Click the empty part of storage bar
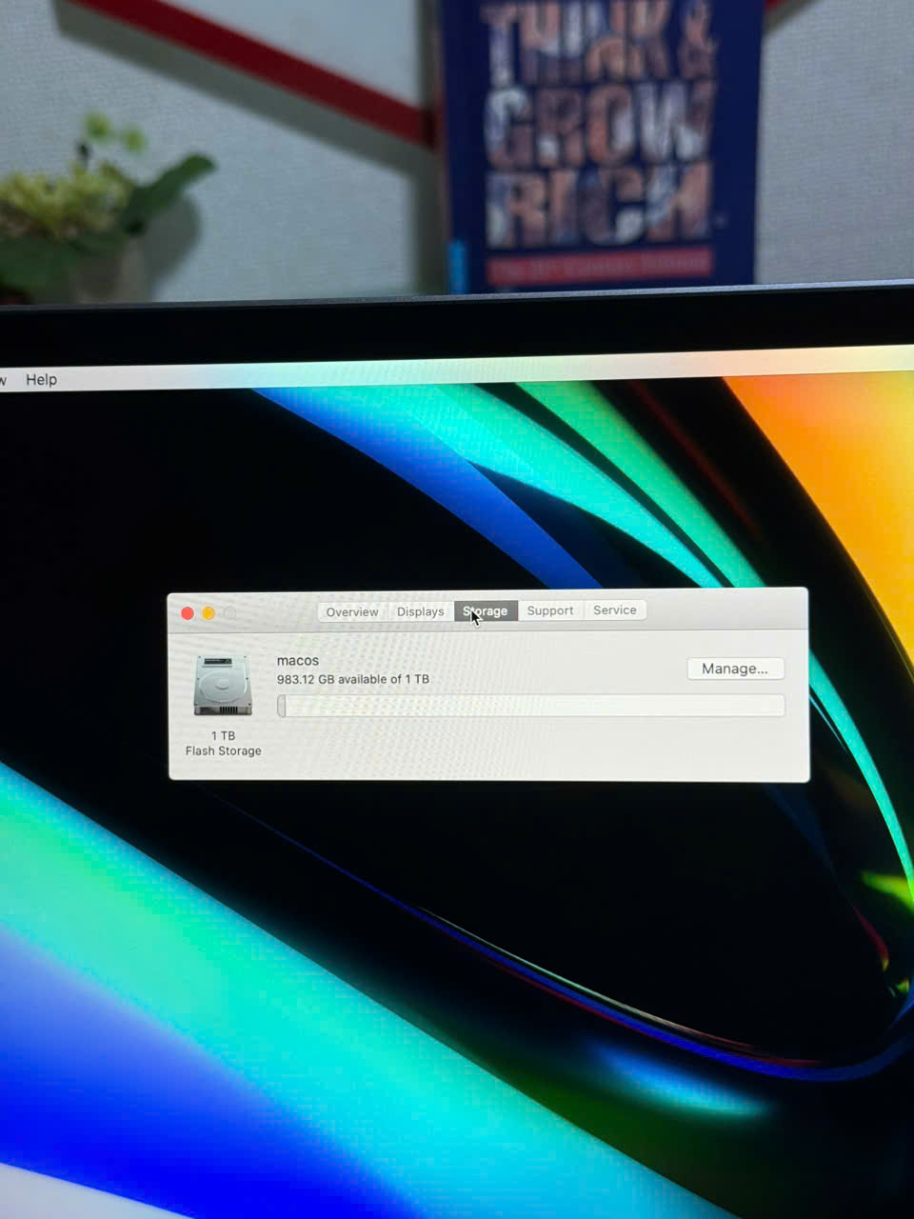 (533, 706)
